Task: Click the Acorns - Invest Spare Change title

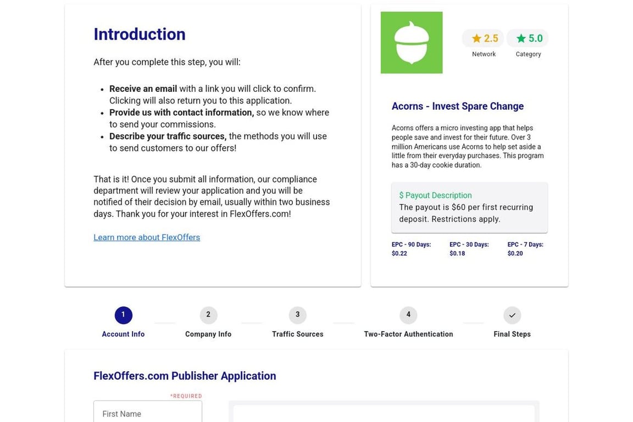Action: point(457,106)
